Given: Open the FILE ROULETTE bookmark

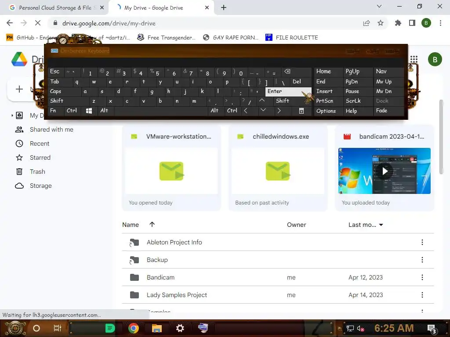Looking at the screenshot, I should (x=292, y=37).
